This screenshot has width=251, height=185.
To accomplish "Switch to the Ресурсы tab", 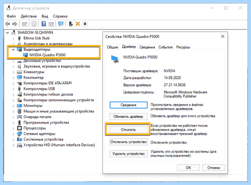I will click(183, 47).
